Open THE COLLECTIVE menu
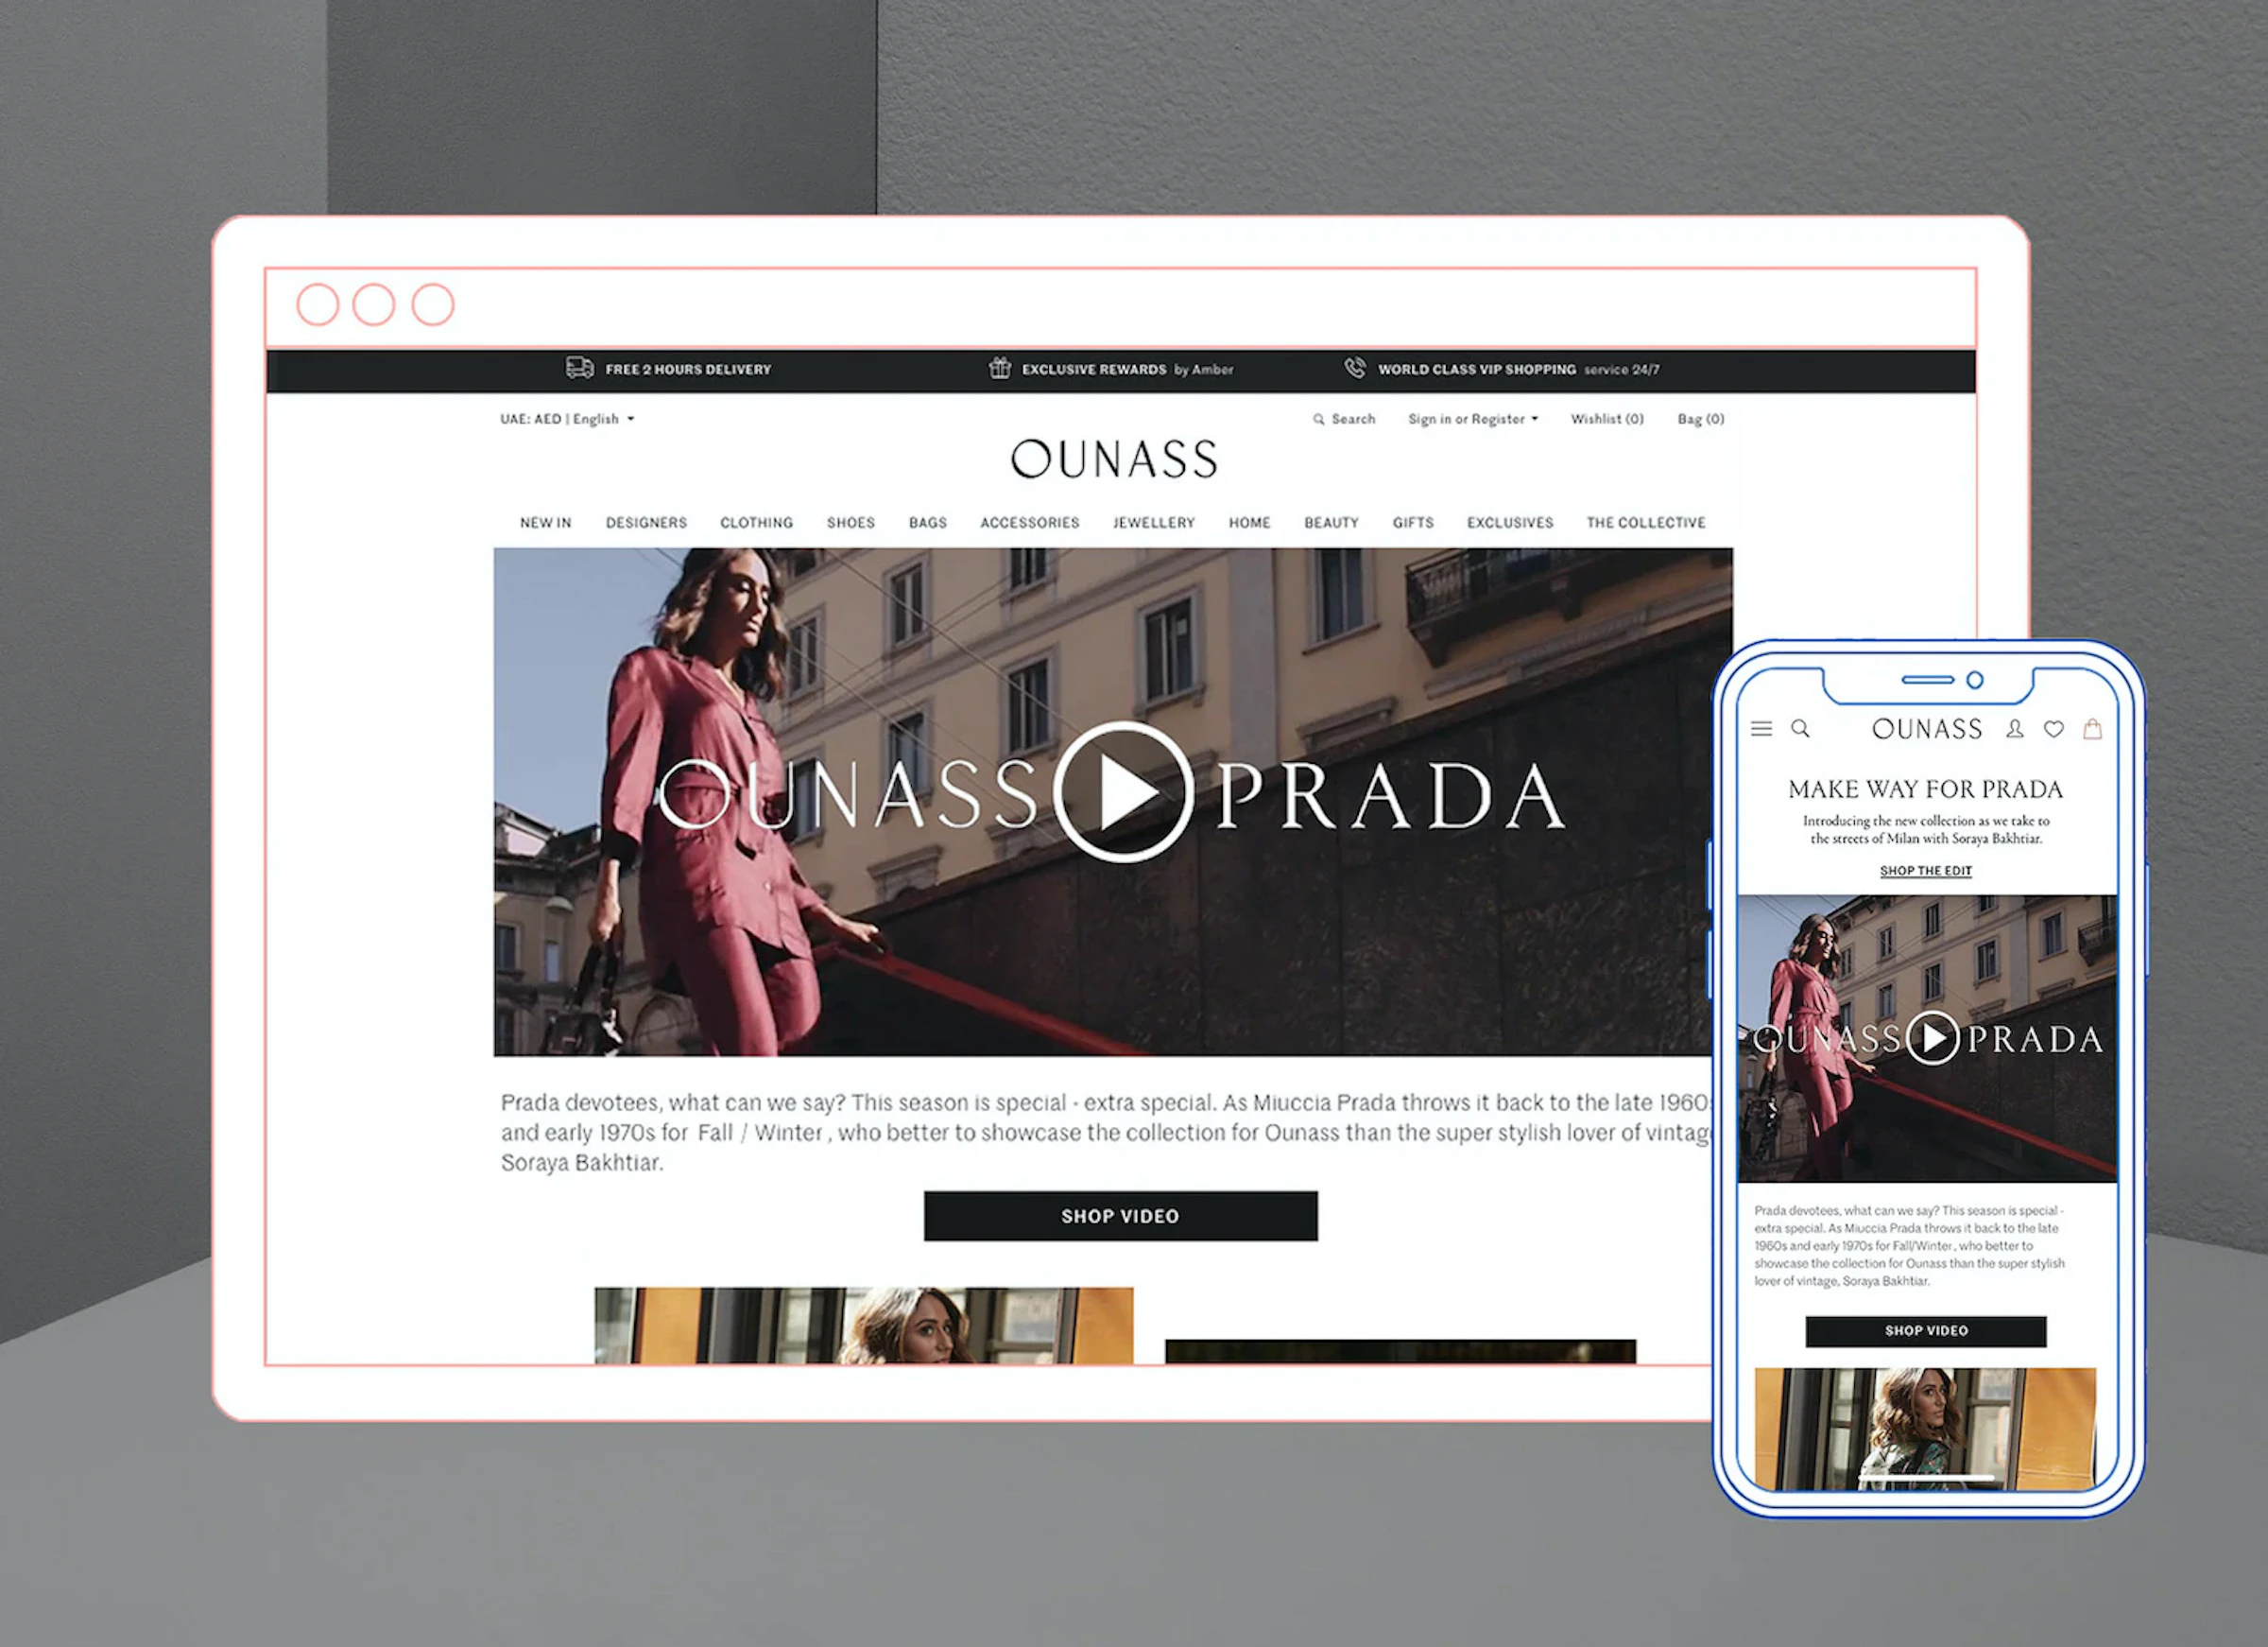Image resolution: width=2268 pixels, height=1647 pixels. pyautogui.click(x=1645, y=522)
